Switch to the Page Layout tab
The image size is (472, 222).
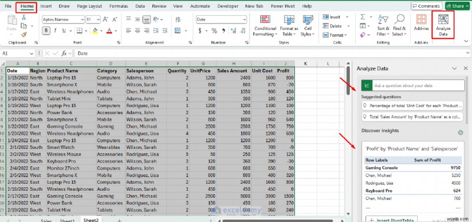(90, 6)
